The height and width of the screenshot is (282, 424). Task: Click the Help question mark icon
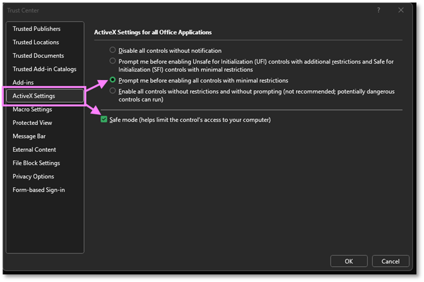point(379,10)
